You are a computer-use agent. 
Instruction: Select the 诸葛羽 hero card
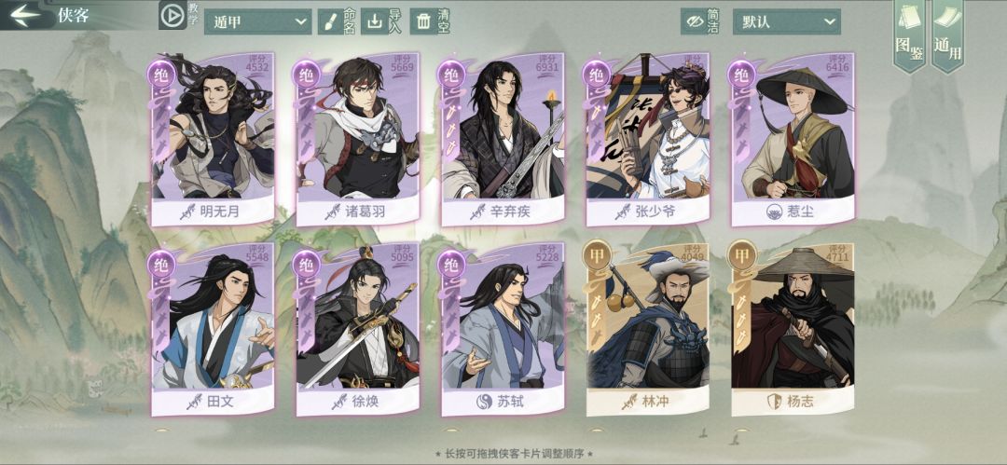point(358,140)
